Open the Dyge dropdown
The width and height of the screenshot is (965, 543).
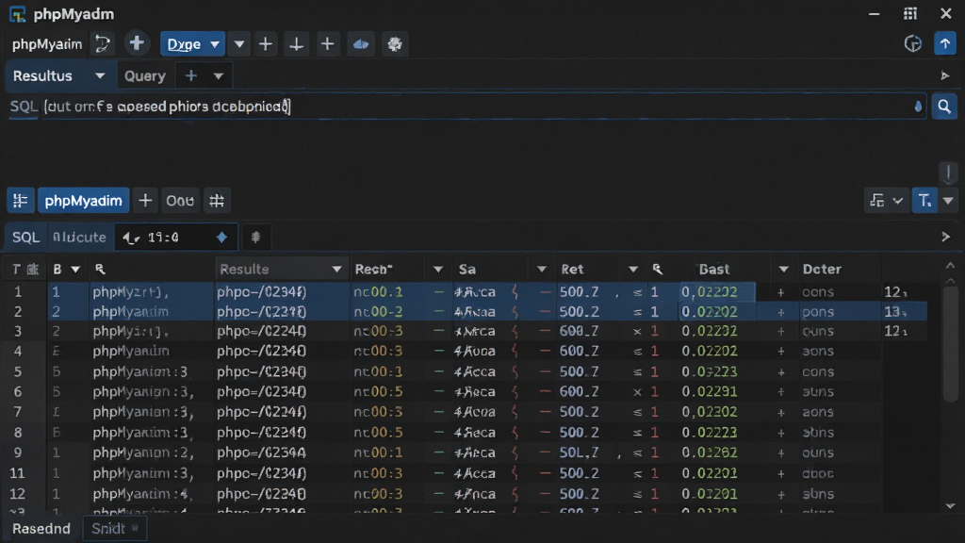(192, 44)
